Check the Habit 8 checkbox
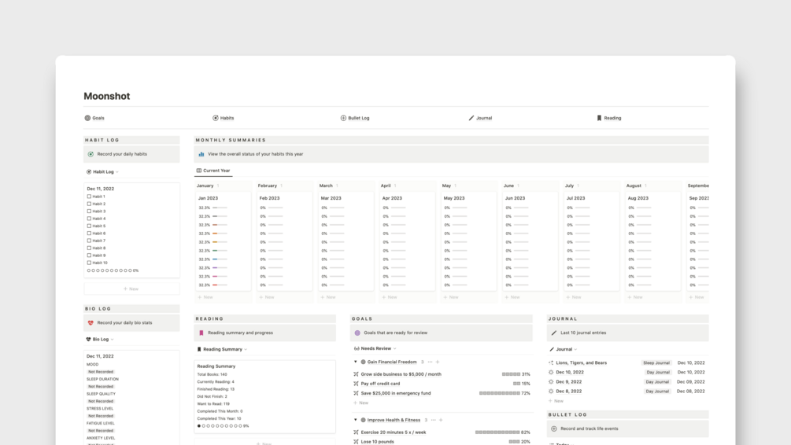Screen dimensions: 791x445 [x=89, y=248]
